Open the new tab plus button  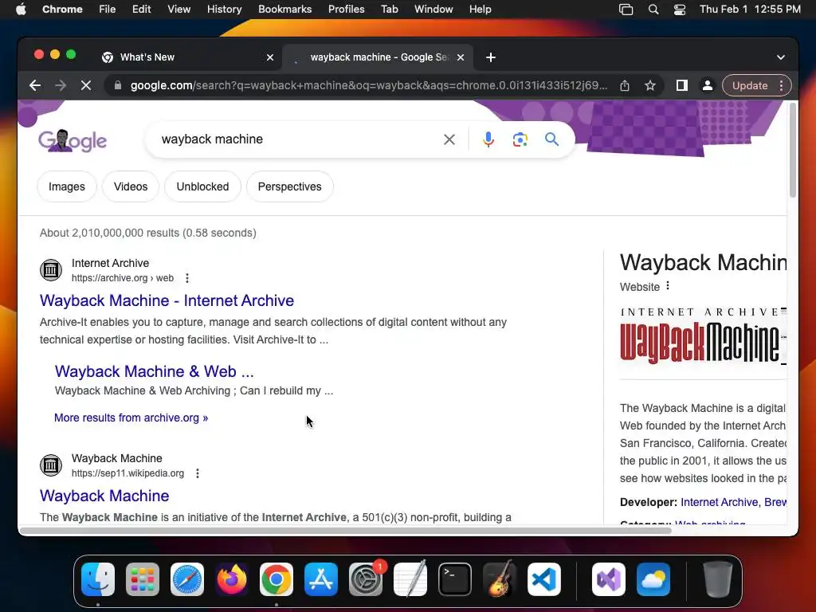491,57
